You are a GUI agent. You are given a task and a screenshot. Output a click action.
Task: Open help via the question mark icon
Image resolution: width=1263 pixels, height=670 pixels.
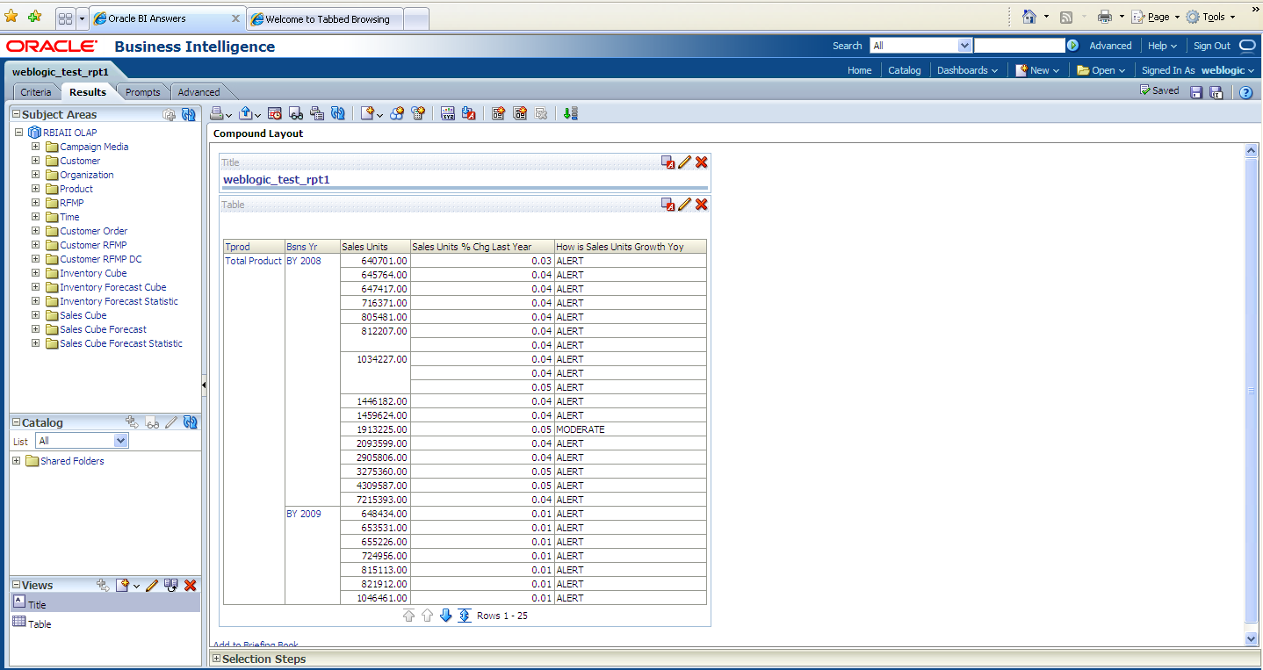click(x=1245, y=92)
